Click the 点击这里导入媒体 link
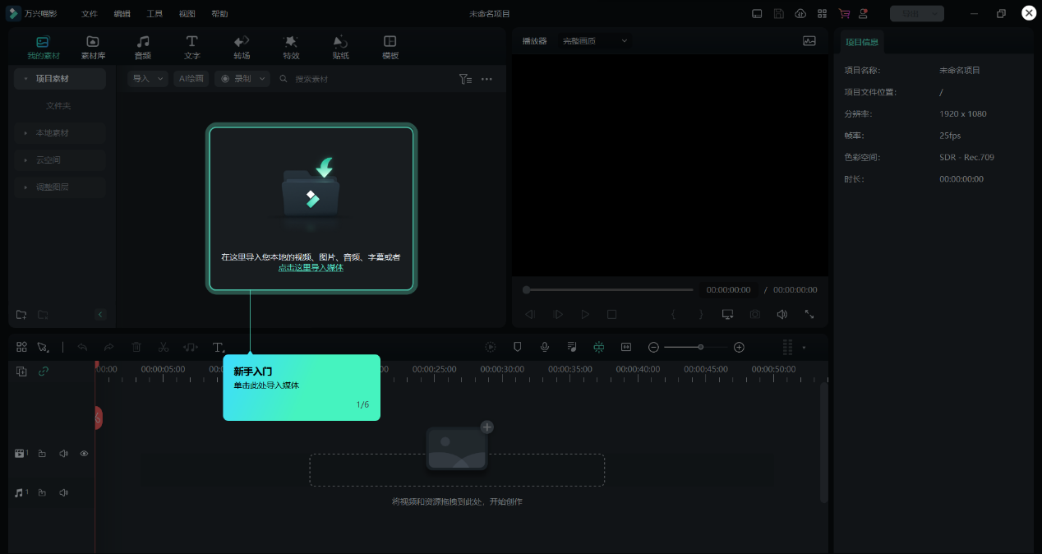Viewport: 1042px width, 554px height. click(x=311, y=268)
